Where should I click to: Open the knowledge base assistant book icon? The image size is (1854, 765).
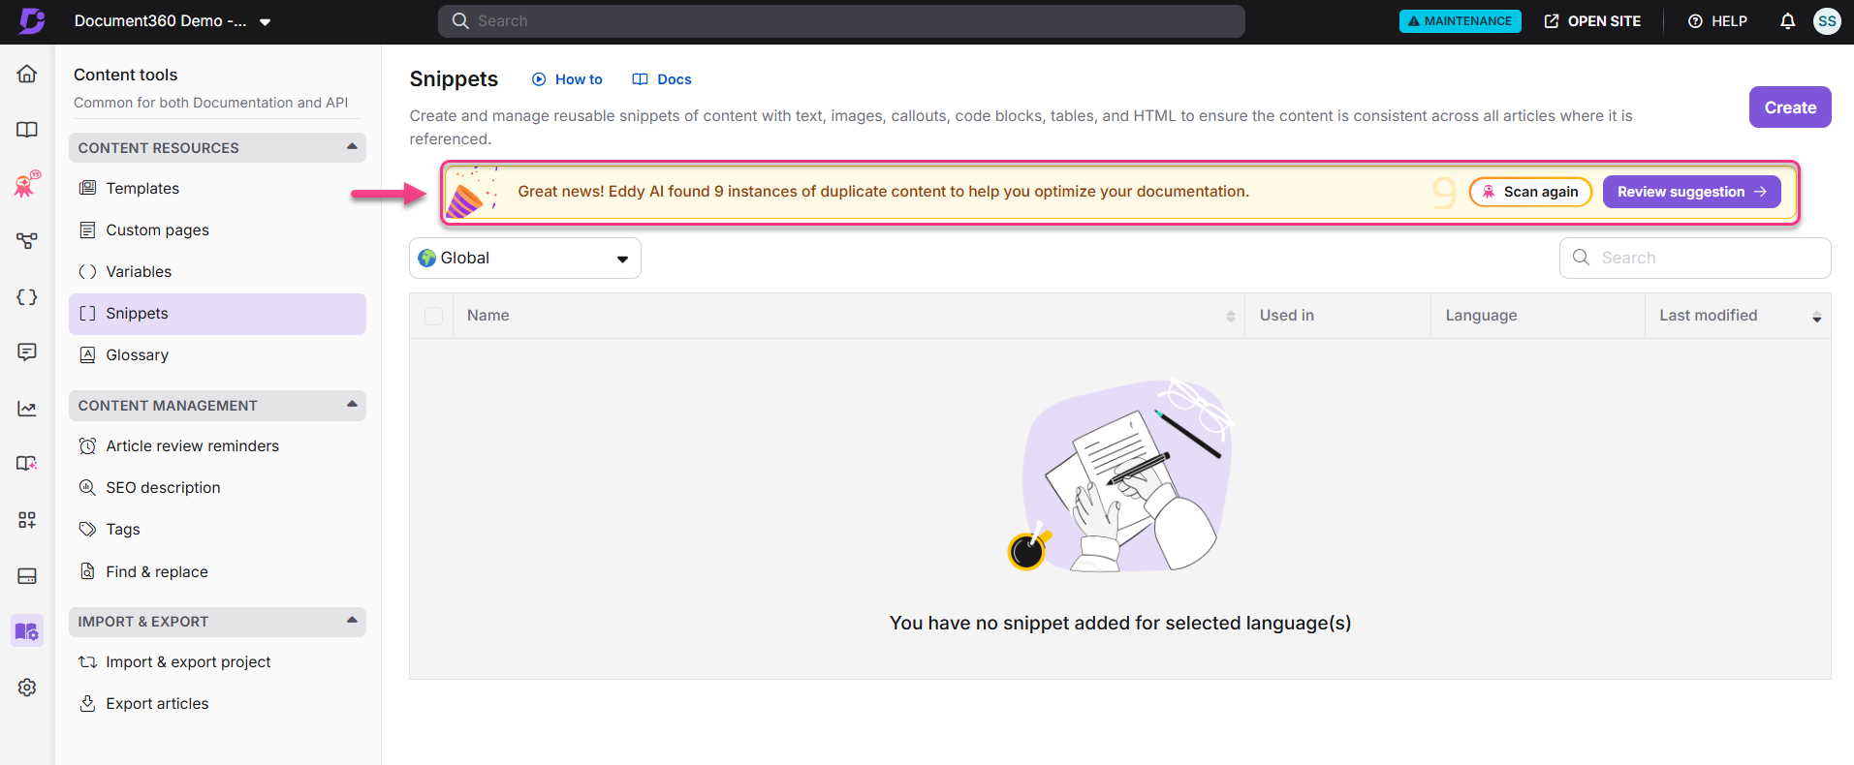tap(27, 463)
